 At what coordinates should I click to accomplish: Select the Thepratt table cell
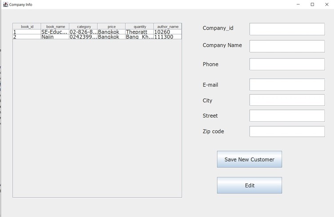tap(139, 32)
